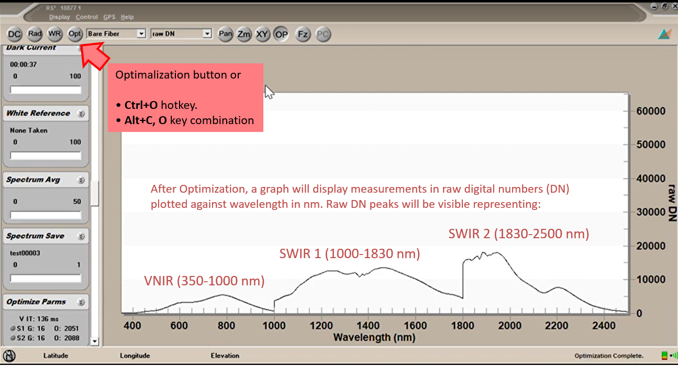The width and height of the screenshot is (678, 366).
Task: Click the Fz freeze button
Action: click(x=303, y=35)
